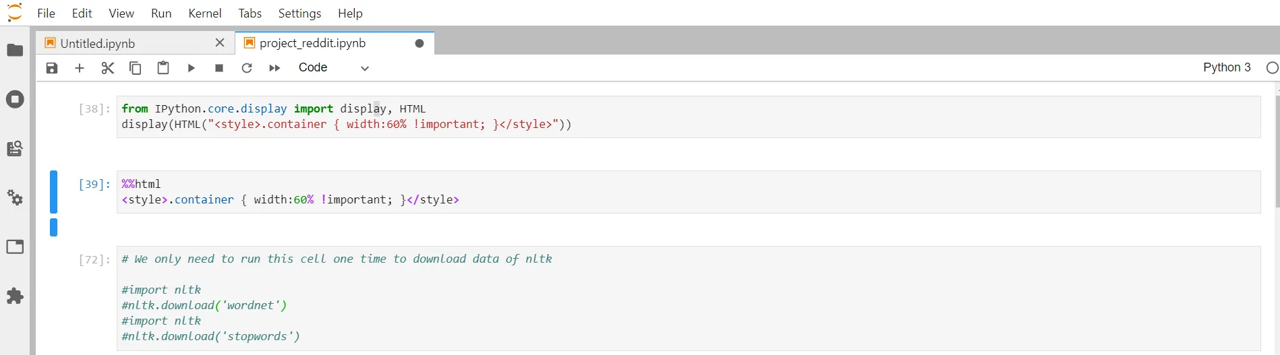Image resolution: width=1280 pixels, height=355 pixels.
Task: Close the Untitled.ipynb tab
Action: point(220,43)
